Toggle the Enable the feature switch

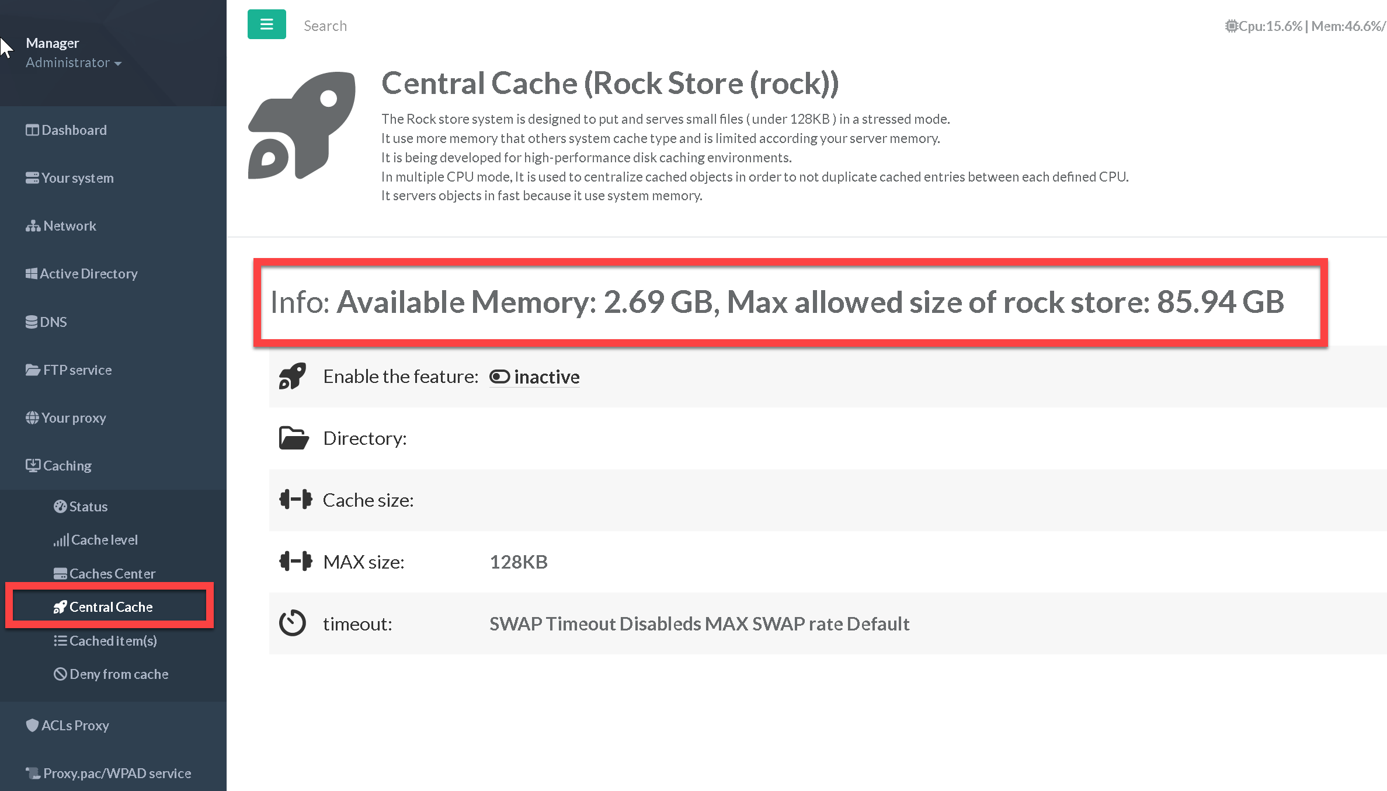499,377
